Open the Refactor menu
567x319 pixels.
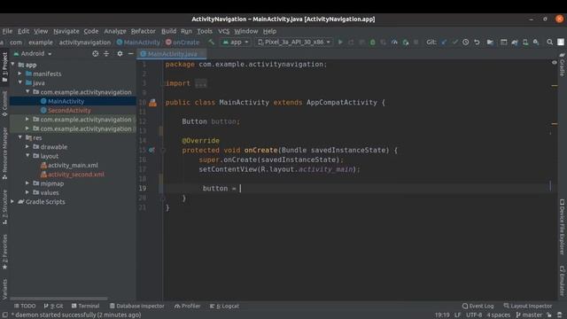pyautogui.click(x=144, y=31)
